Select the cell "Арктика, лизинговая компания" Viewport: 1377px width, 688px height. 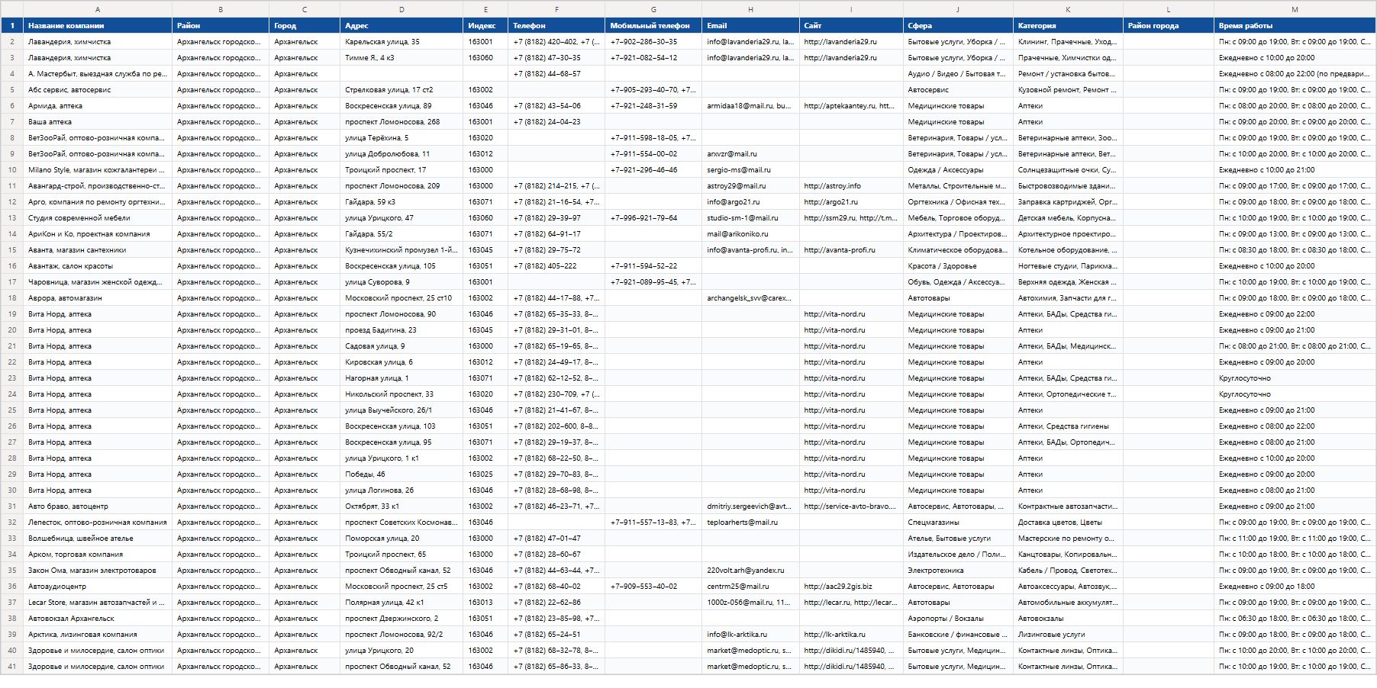[98, 635]
